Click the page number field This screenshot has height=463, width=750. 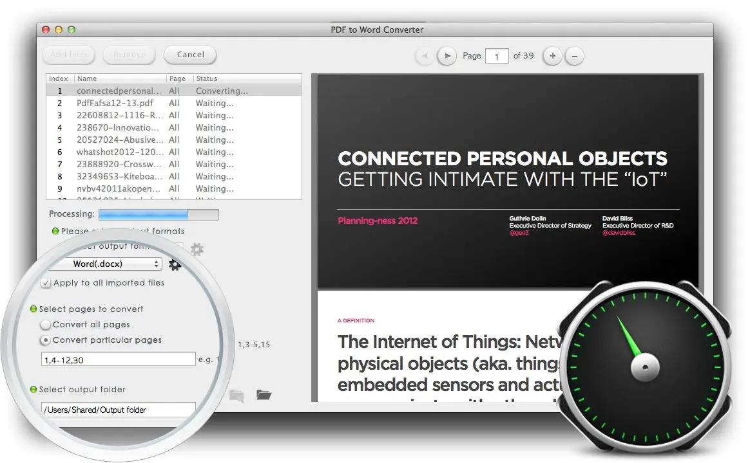click(x=497, y=57)
